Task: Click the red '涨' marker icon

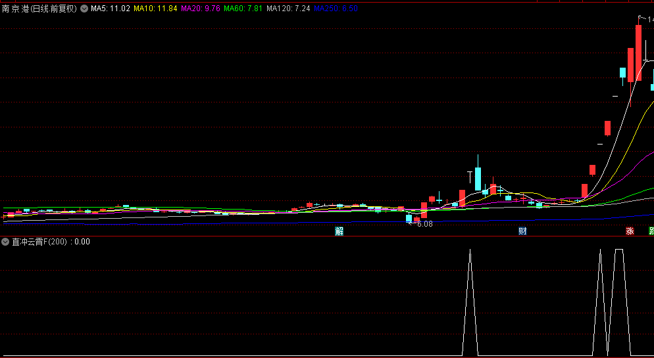Action: 630,231
